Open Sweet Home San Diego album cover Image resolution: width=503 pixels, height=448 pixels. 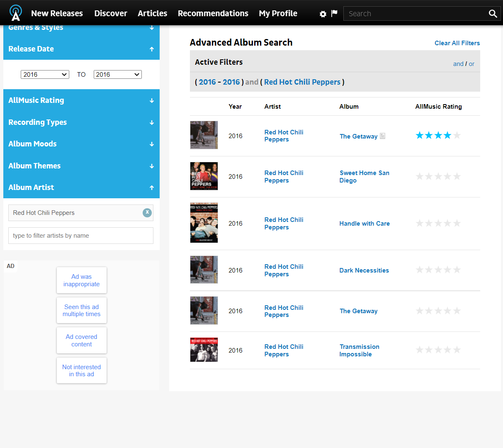204,176
